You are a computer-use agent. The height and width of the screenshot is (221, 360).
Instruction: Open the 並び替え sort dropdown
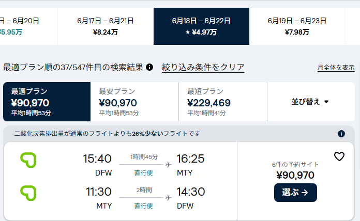pos(310,102)
